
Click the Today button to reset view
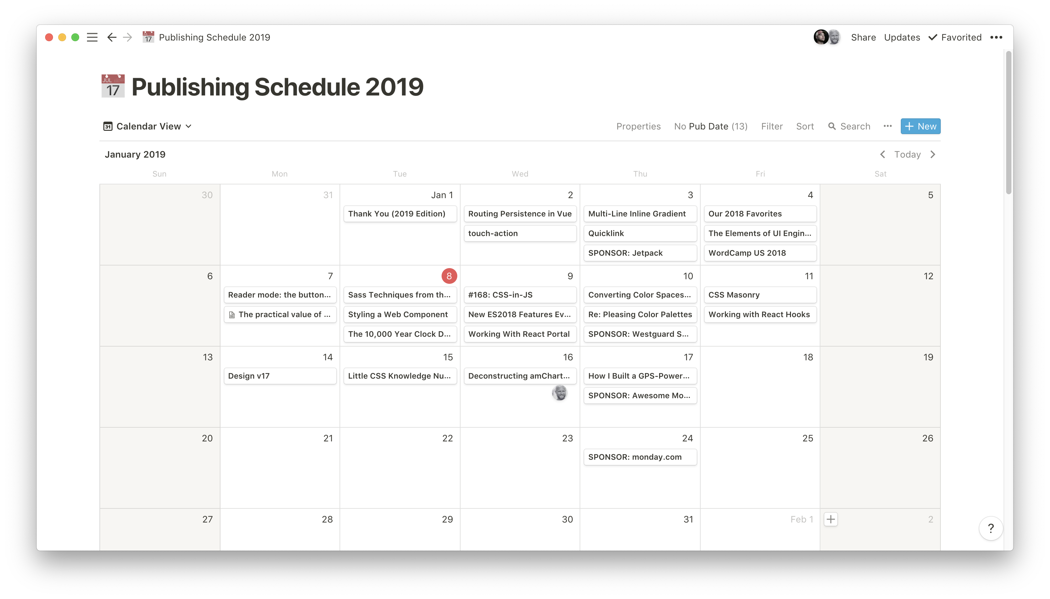coord(907,154)
